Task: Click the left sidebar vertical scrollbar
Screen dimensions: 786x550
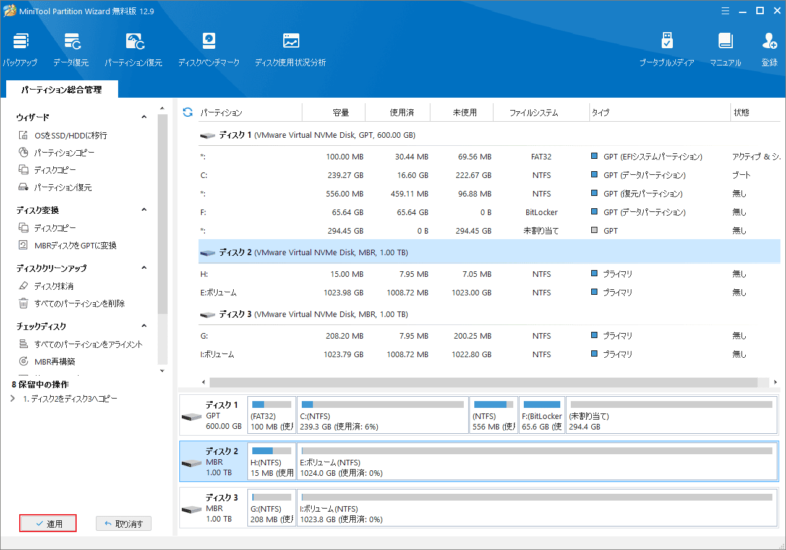Action: point(163,213)
